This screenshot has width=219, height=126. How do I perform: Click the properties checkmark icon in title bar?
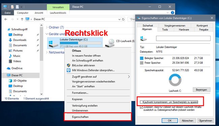pyautogui.click(x=12, y=7)
